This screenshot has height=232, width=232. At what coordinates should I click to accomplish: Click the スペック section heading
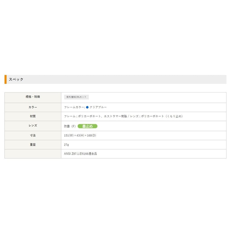coord(16,79)
